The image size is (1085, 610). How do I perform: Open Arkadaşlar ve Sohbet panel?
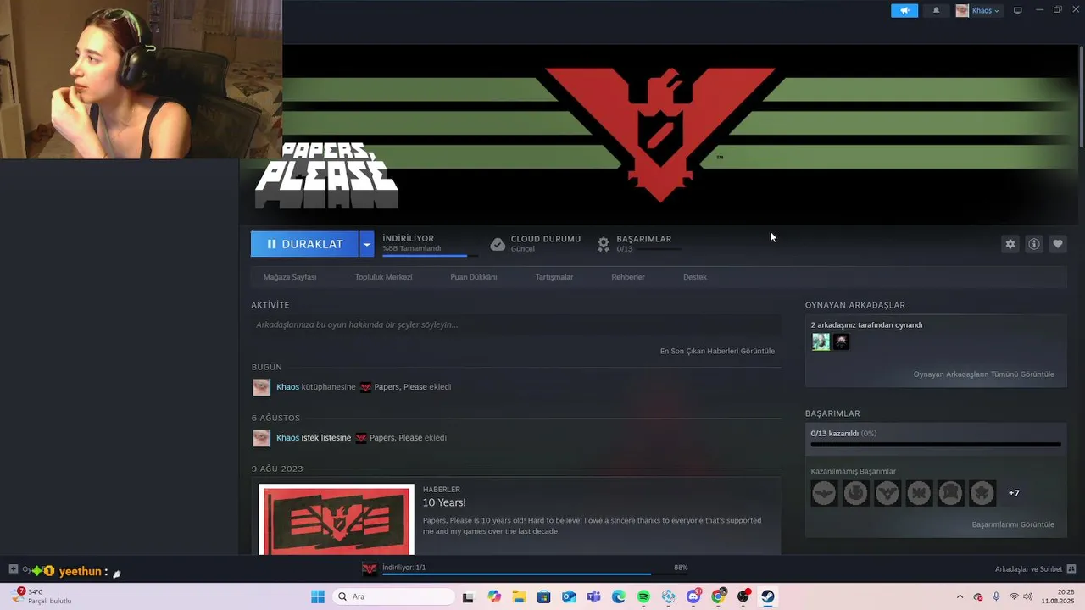click(x=1035, y=568)
